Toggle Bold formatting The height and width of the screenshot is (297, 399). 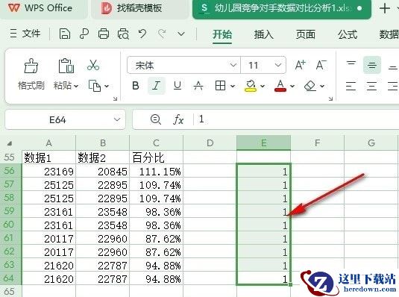click(136, 86)
